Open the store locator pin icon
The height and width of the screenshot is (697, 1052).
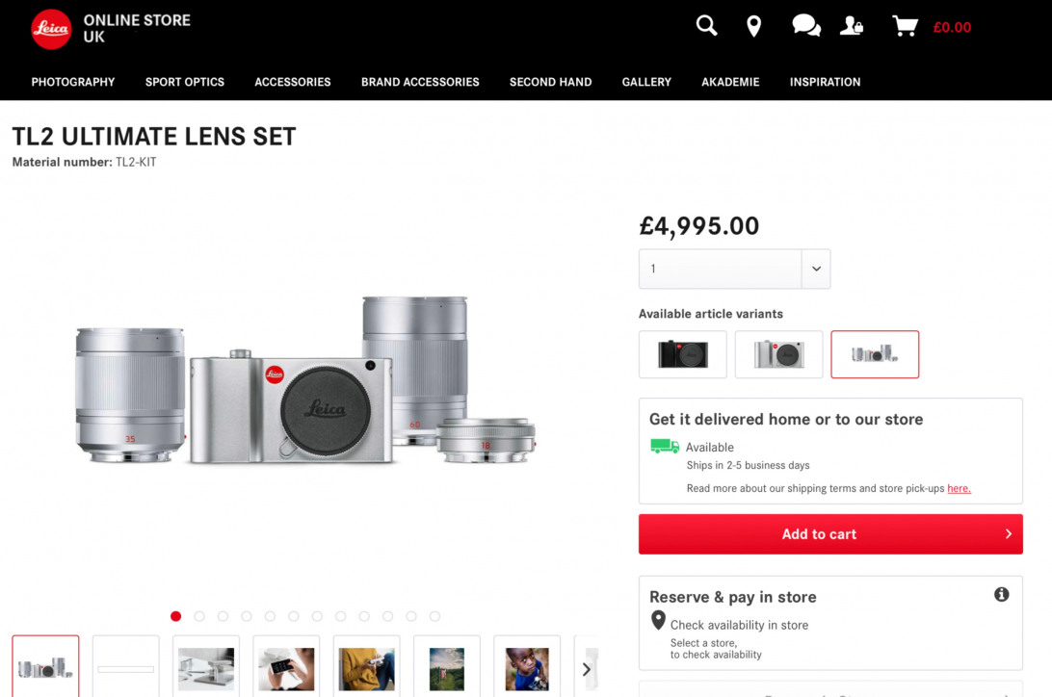click(x=754, y=27)
